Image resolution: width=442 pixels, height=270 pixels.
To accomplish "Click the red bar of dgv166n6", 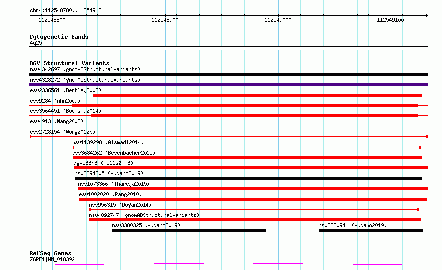I will click(x=251, y=168).
